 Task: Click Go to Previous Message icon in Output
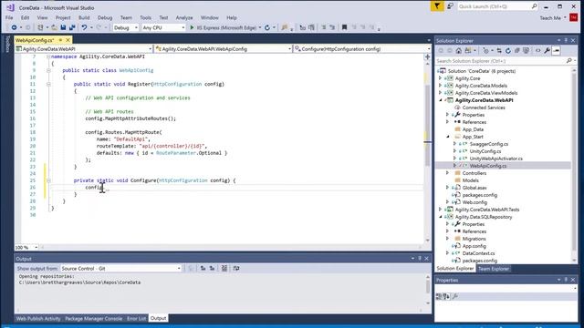point(203,268)
